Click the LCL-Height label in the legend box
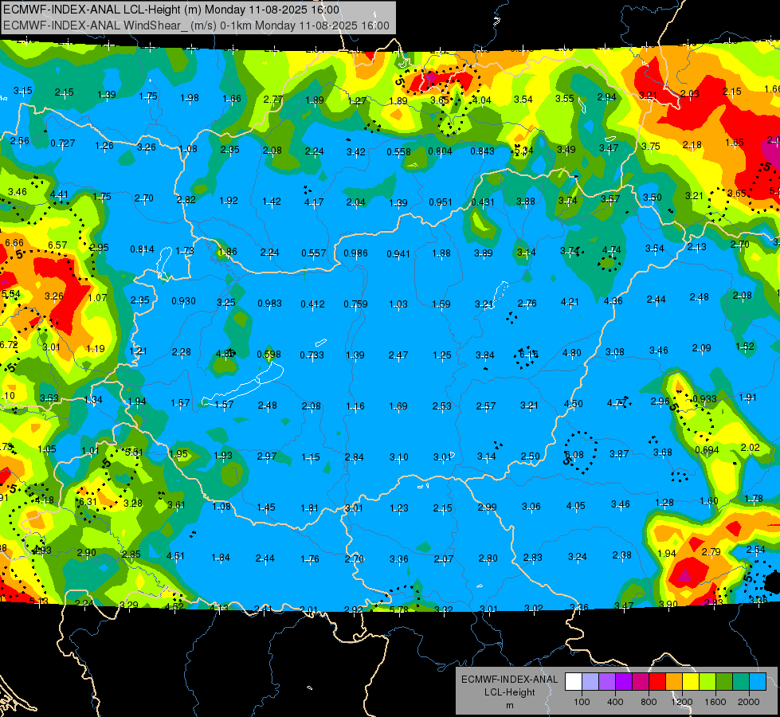The image size is (780, 717). click(x=509, y=692)
